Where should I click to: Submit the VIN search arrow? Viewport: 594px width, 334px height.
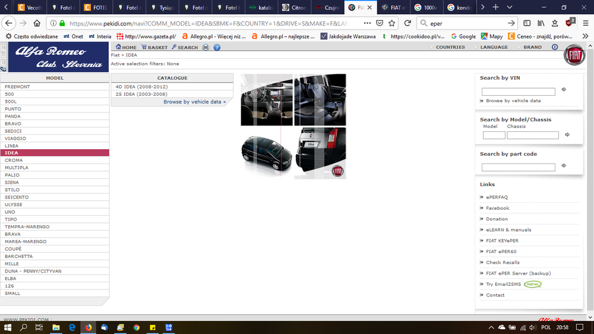click(x=564, y=90)
